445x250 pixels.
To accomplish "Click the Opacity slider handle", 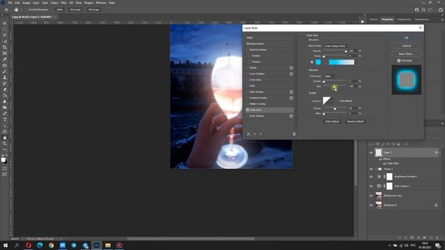I will click(x=346, y=51).
